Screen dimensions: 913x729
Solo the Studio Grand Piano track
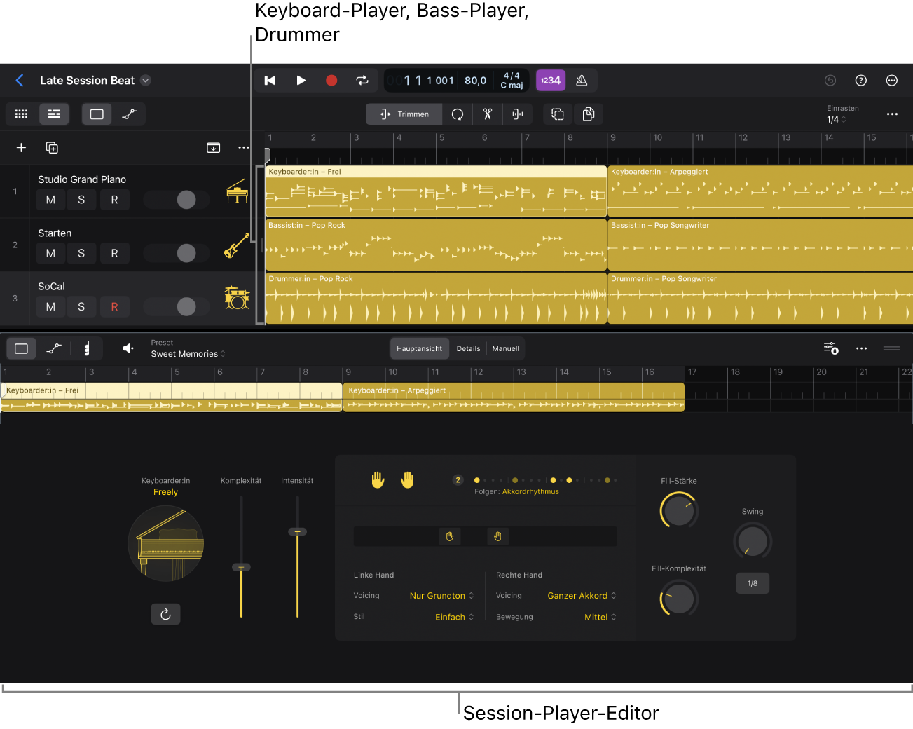(x=81, y=200)
